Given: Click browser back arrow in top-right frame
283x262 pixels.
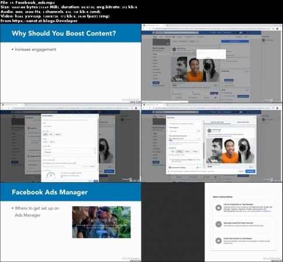Looking at the screenshot, I should [144, 29].
